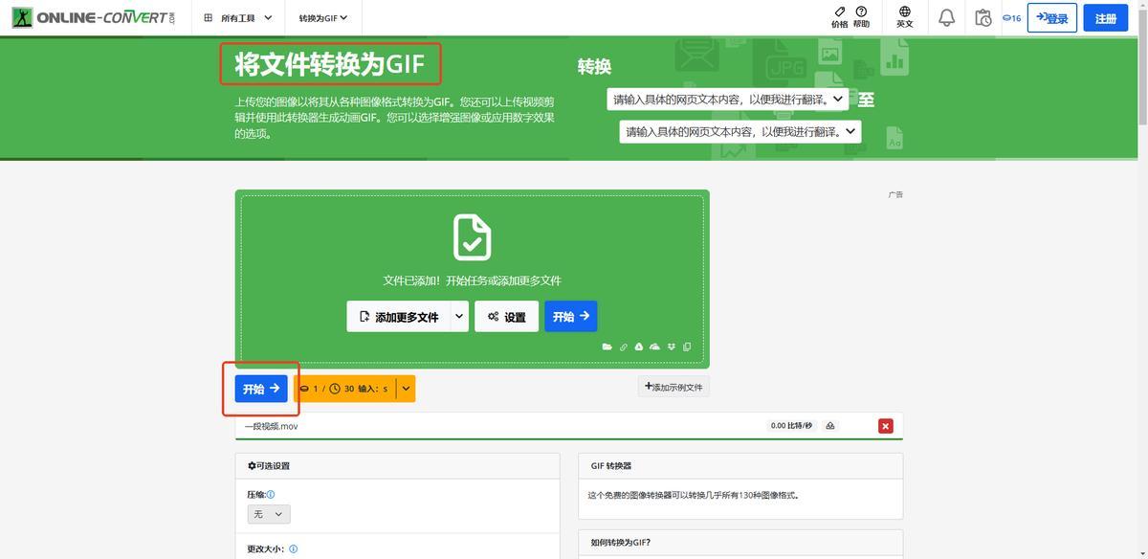Viewport: 1148px width, 559px height.
Task: Expand the 添加更多文件 dropdown arrow
Action: (459, 317)
